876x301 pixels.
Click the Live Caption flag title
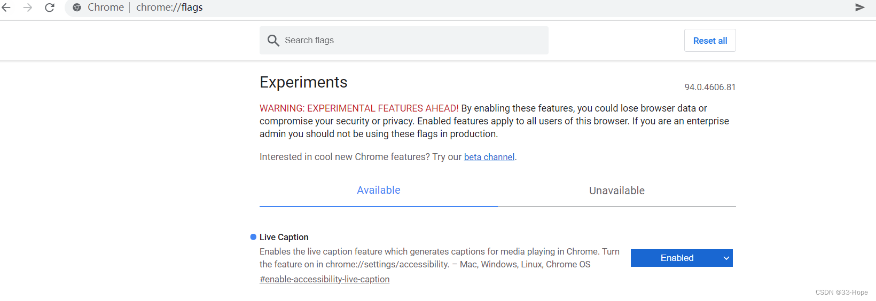click(284, 237)
